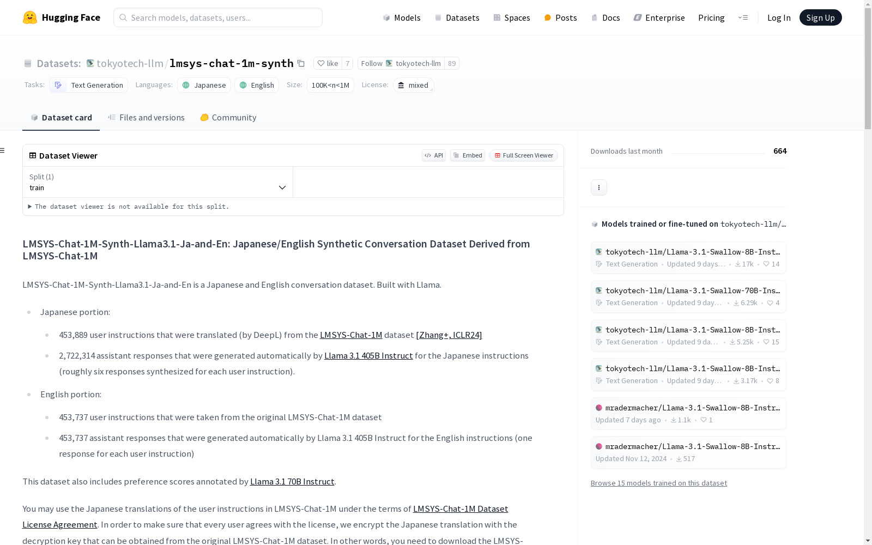The image size is (872, 545).
Task: Open the mradermacher model updated 7 days ago
Action: [x=688, y=414]
